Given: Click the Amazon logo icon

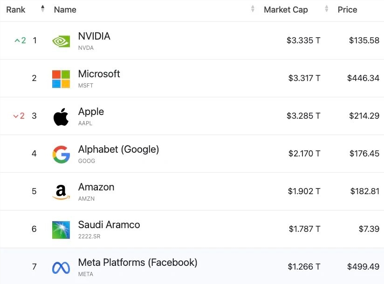Looking at the screenshot, I should point(61,192).
